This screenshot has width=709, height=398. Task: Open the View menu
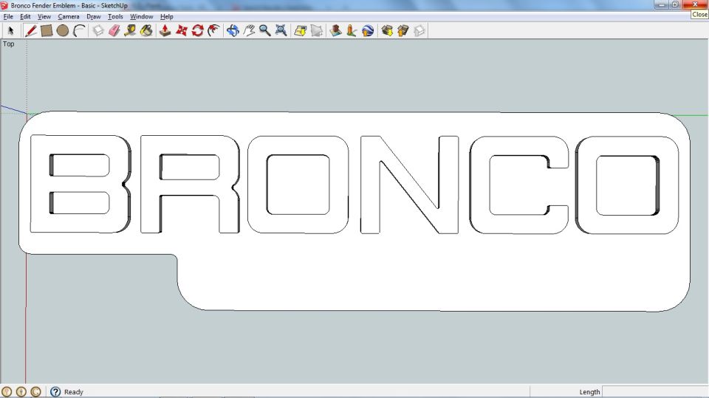pyautogui.click(x=44, y=17)
